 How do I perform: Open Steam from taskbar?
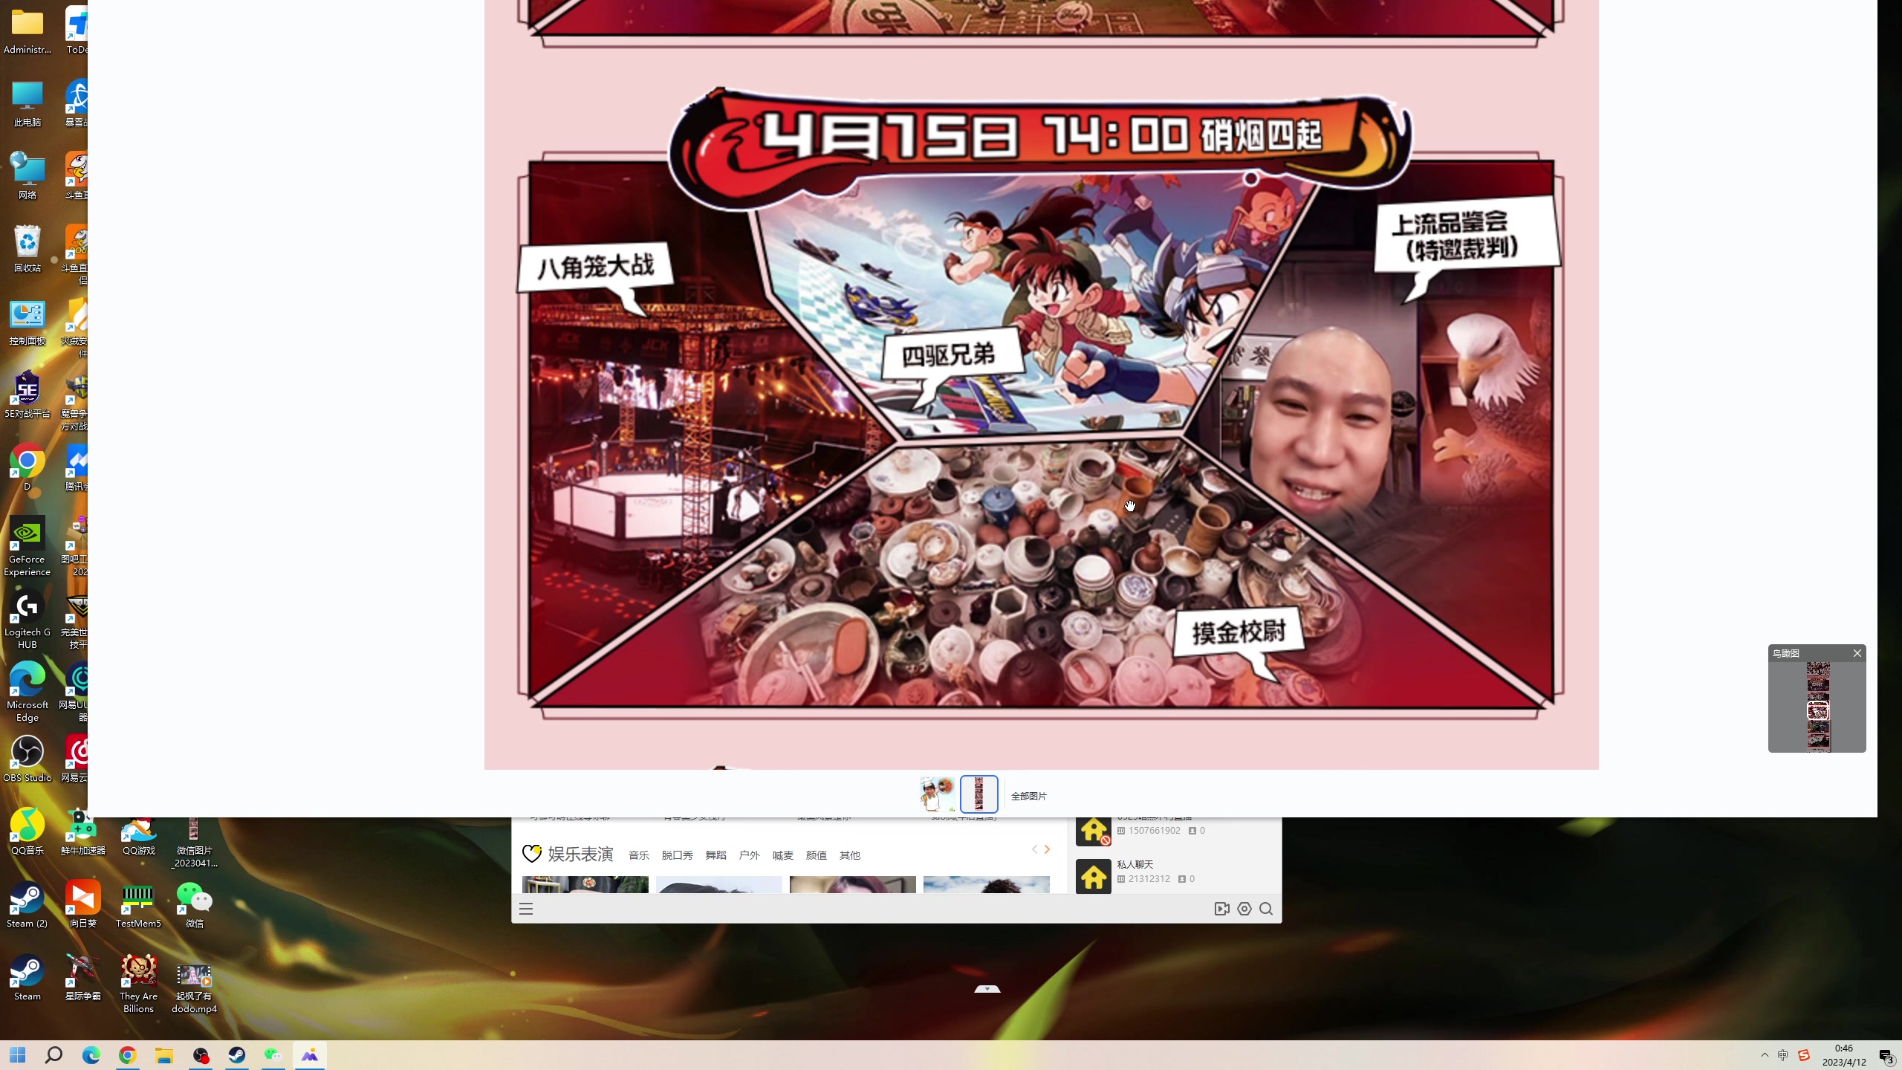237,1055
